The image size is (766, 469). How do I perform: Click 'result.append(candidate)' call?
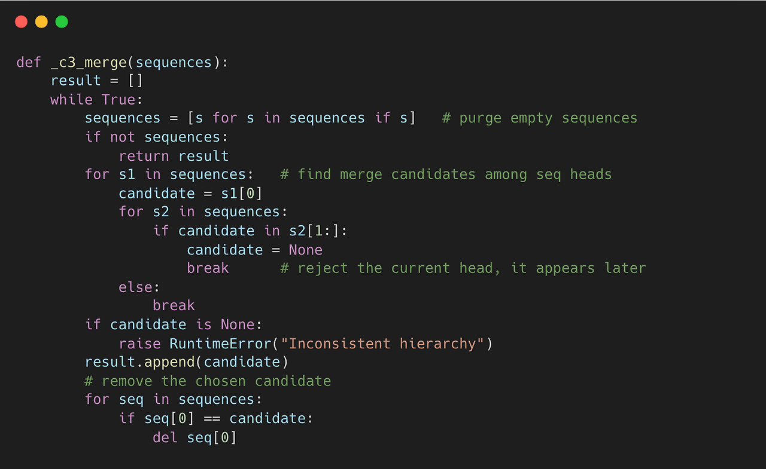pyautogui.click(x=187, y=362)
